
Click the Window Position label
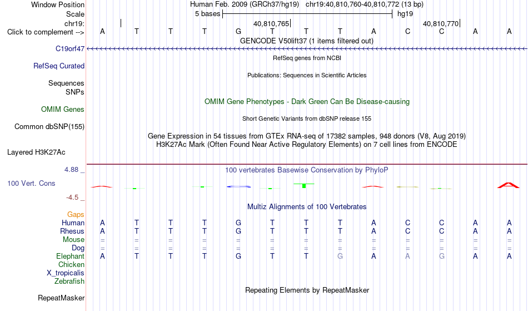58,4
